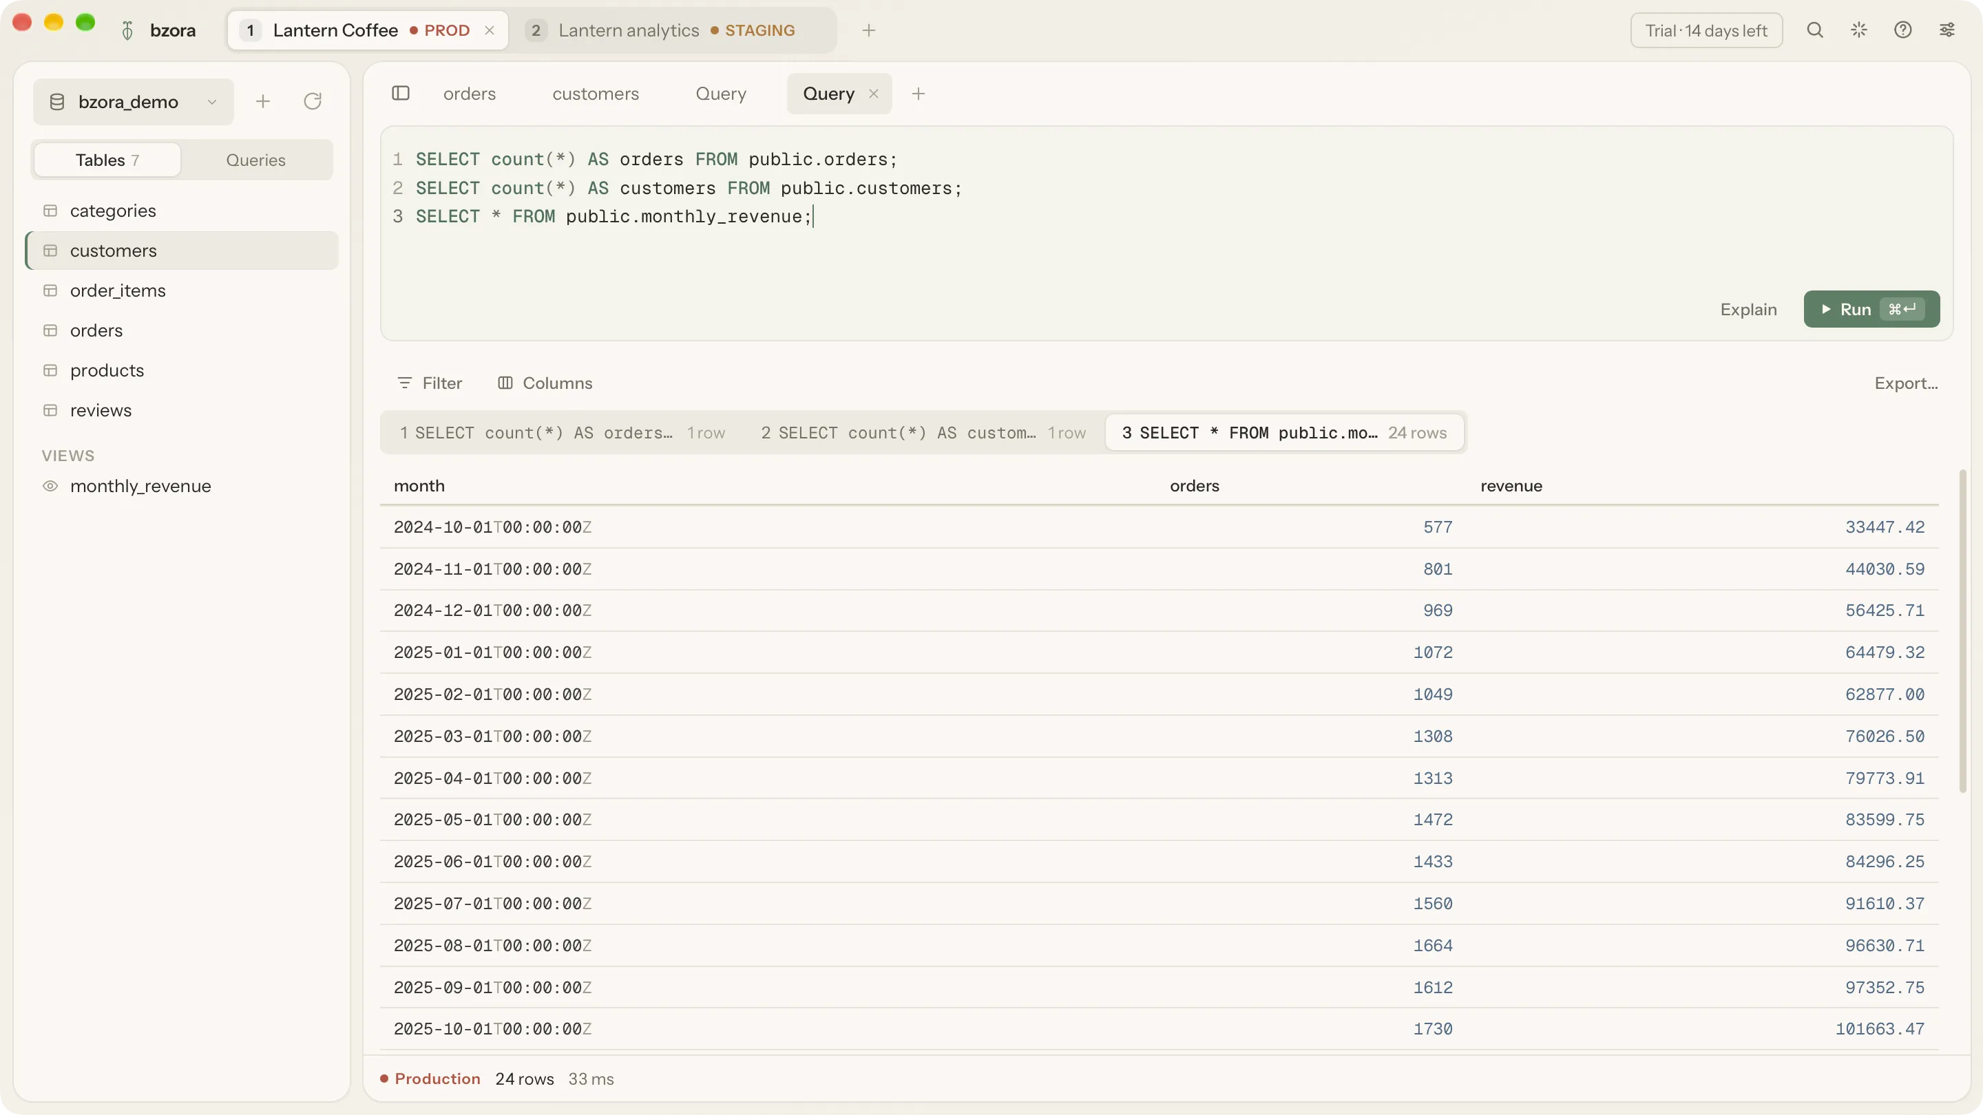Open the Filter control
Image resolution: width=1983 pixels, height=1115 pixels.
click(x=429, y=383)
